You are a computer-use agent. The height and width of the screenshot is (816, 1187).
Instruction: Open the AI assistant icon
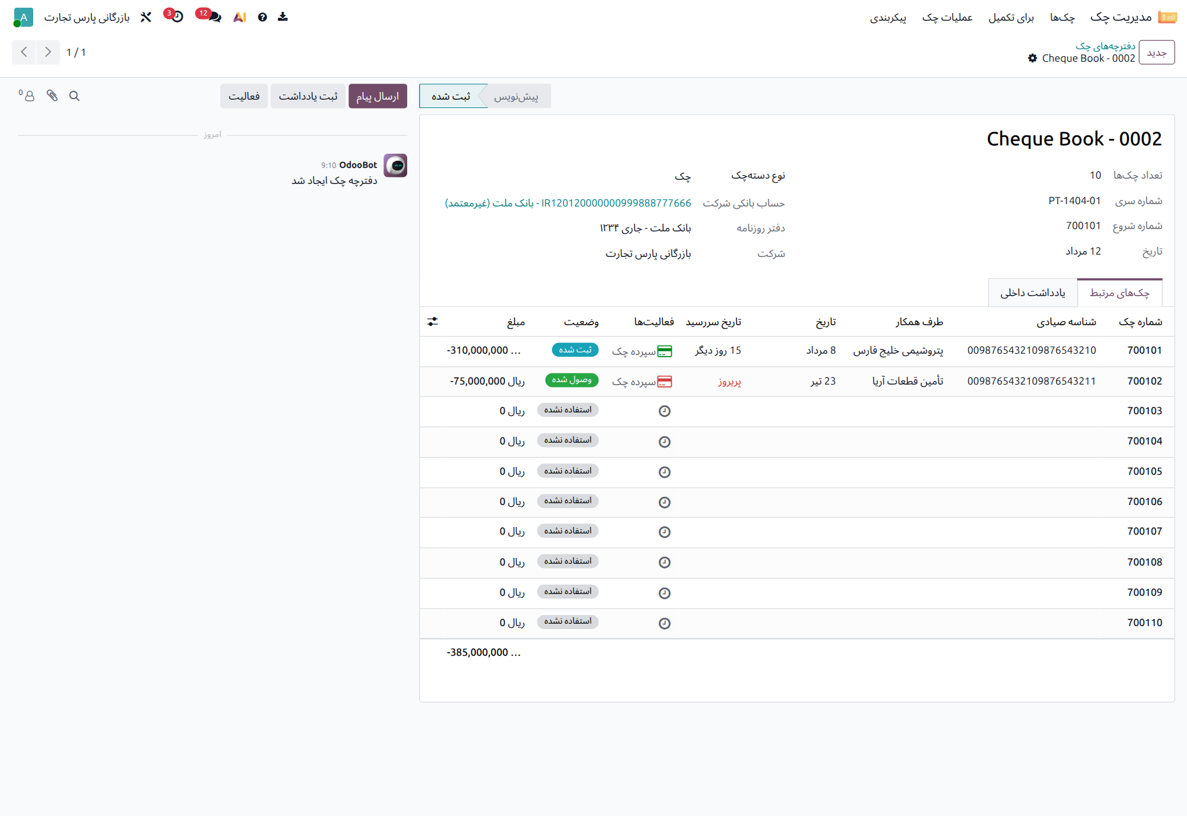coord(240,17)
